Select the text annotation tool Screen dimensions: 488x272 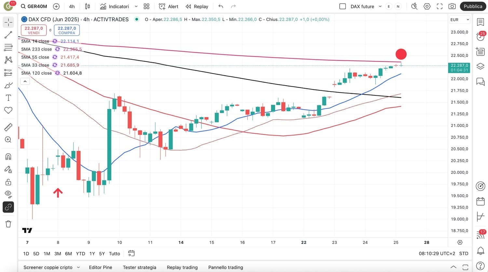(8, 98)
